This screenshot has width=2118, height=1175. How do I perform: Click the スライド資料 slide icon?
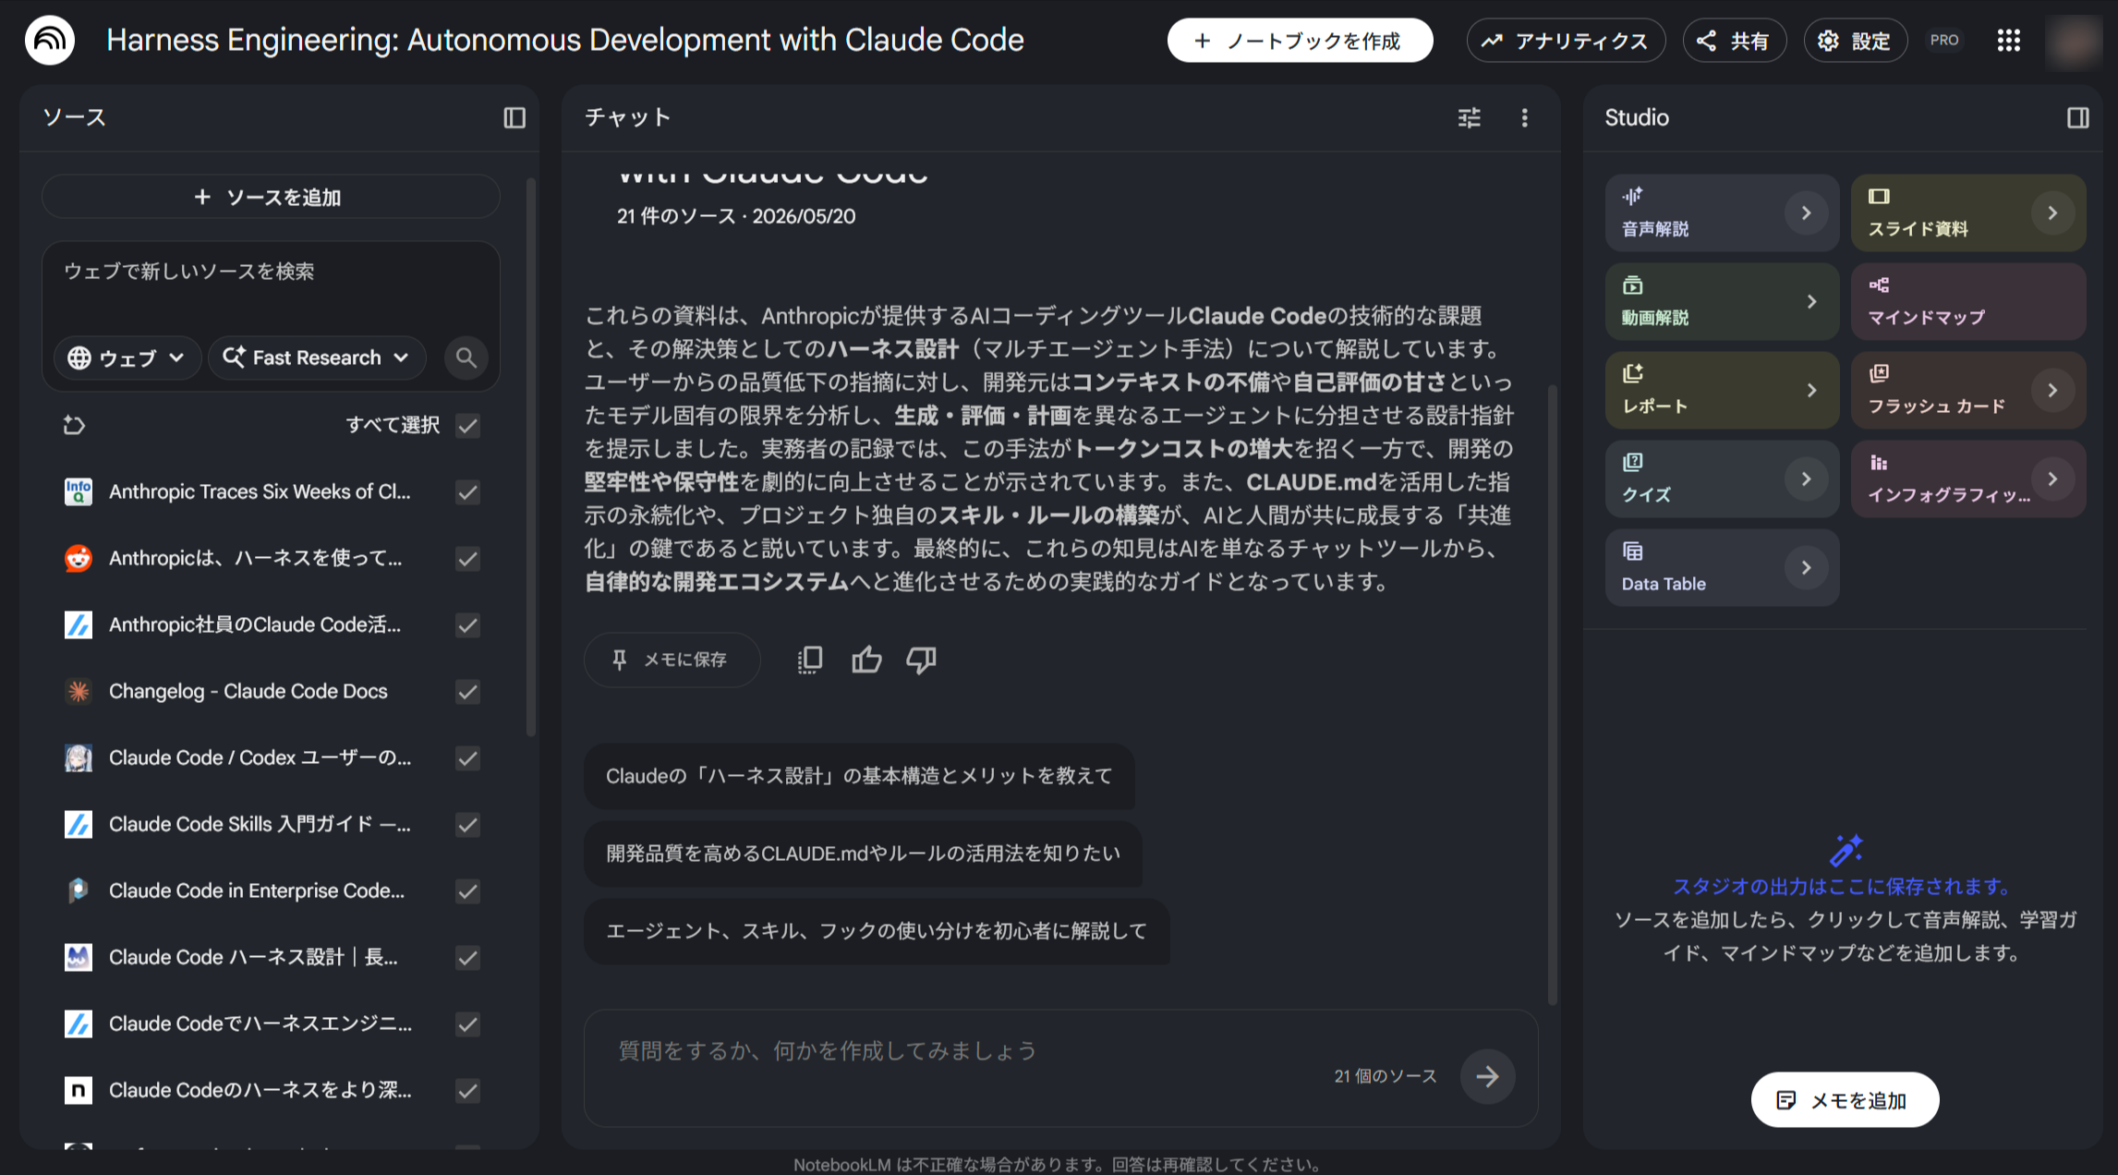1879,196
